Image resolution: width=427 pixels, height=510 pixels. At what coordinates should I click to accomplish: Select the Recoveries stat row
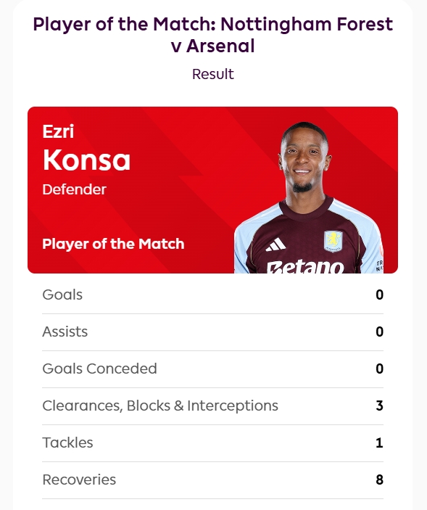pos(213,480)
